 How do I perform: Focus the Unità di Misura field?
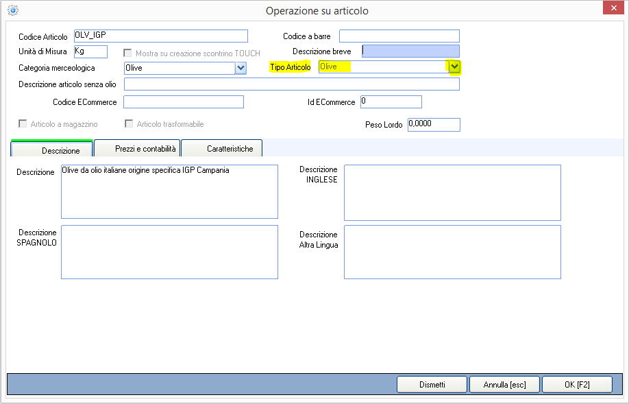click(90, 51)
